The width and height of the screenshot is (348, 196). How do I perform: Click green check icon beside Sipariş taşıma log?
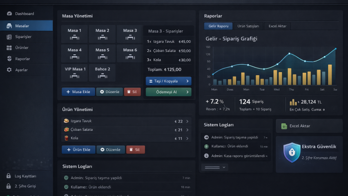point(66,178)
